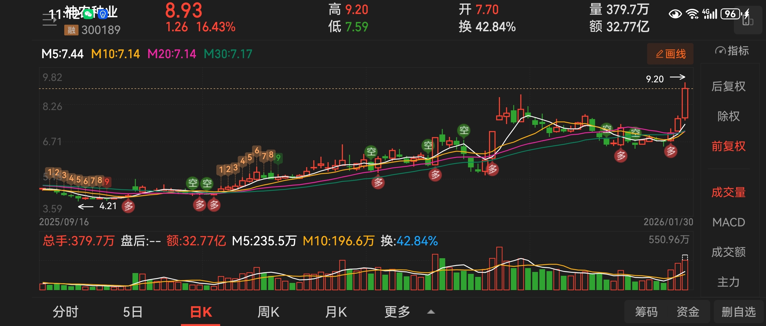Tap the latest candlestick at 9.20 high
The width and height of the screenshot is (766, 326).
coord(685,103)
